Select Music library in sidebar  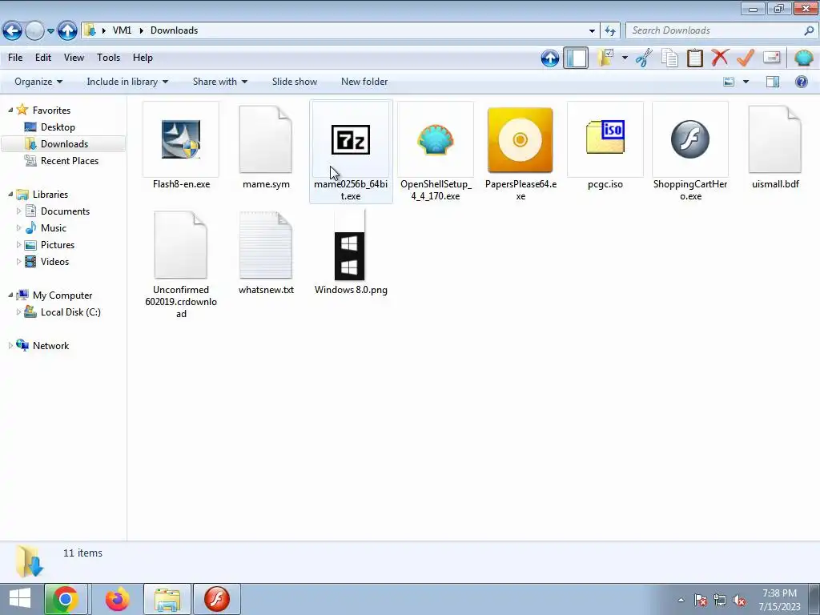[x=54, y=228]
